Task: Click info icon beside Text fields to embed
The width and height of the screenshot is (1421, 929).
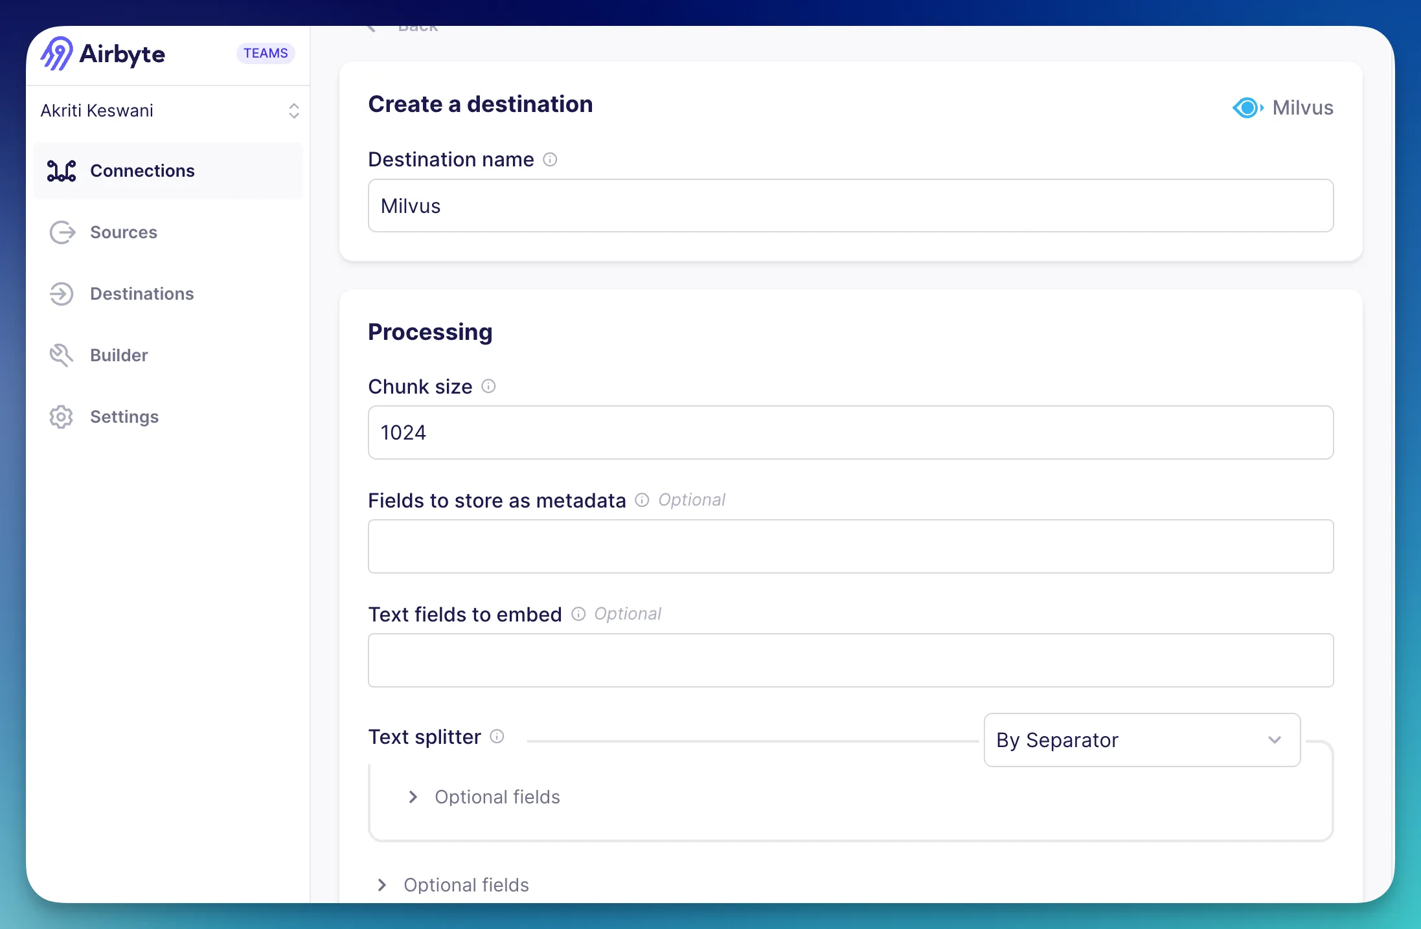Action: pyautogui.click(x=578, y=614)
